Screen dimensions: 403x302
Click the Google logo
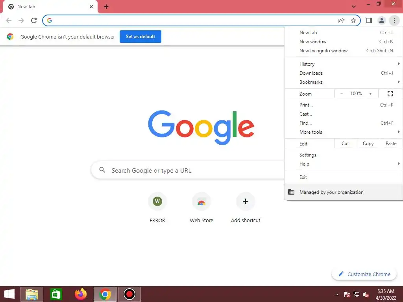(201, 127)
